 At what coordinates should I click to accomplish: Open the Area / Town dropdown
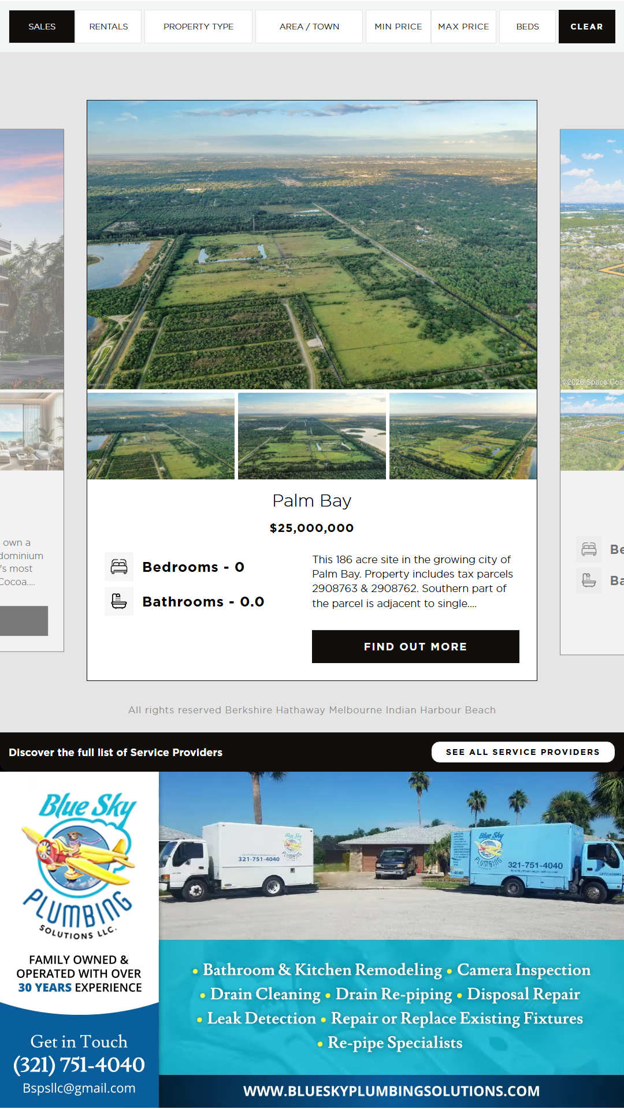(x=309, y=27)
